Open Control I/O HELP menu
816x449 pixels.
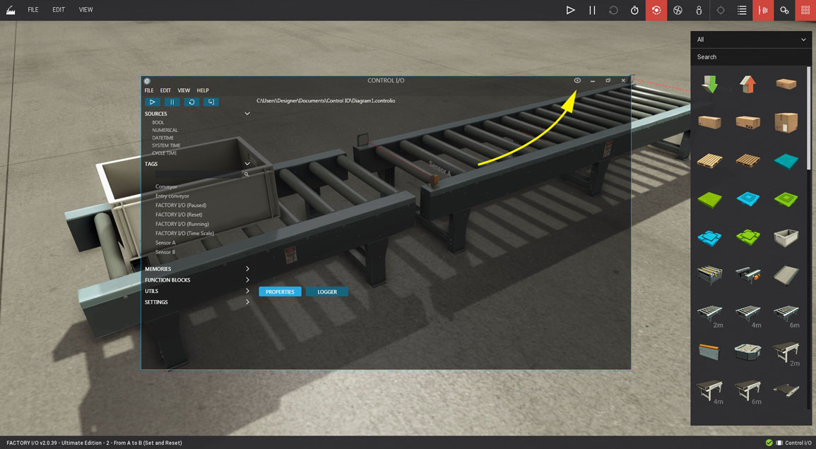[203, 90]
